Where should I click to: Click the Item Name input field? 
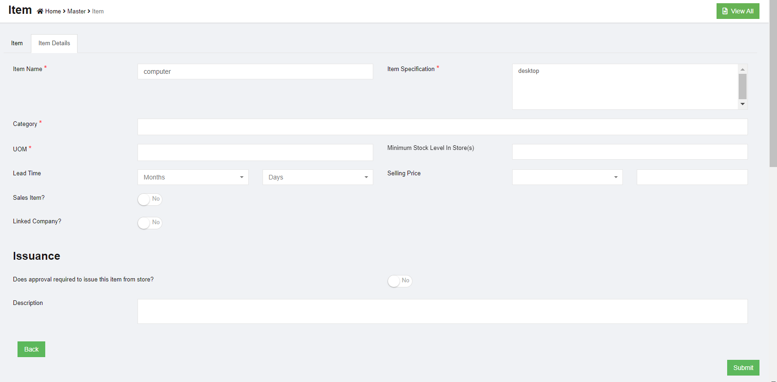click(x=255, y=72)
